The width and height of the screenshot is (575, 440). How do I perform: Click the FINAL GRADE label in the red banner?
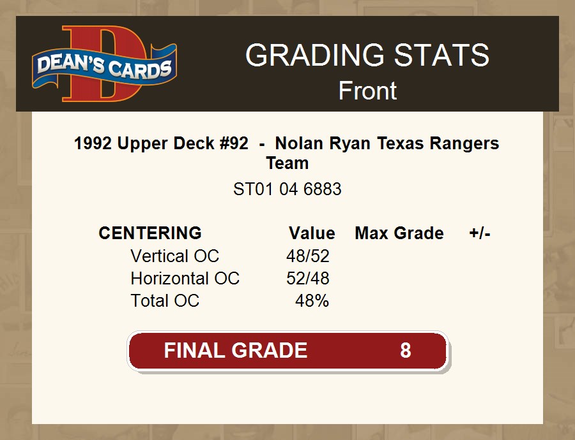click(x=236, y=351)
